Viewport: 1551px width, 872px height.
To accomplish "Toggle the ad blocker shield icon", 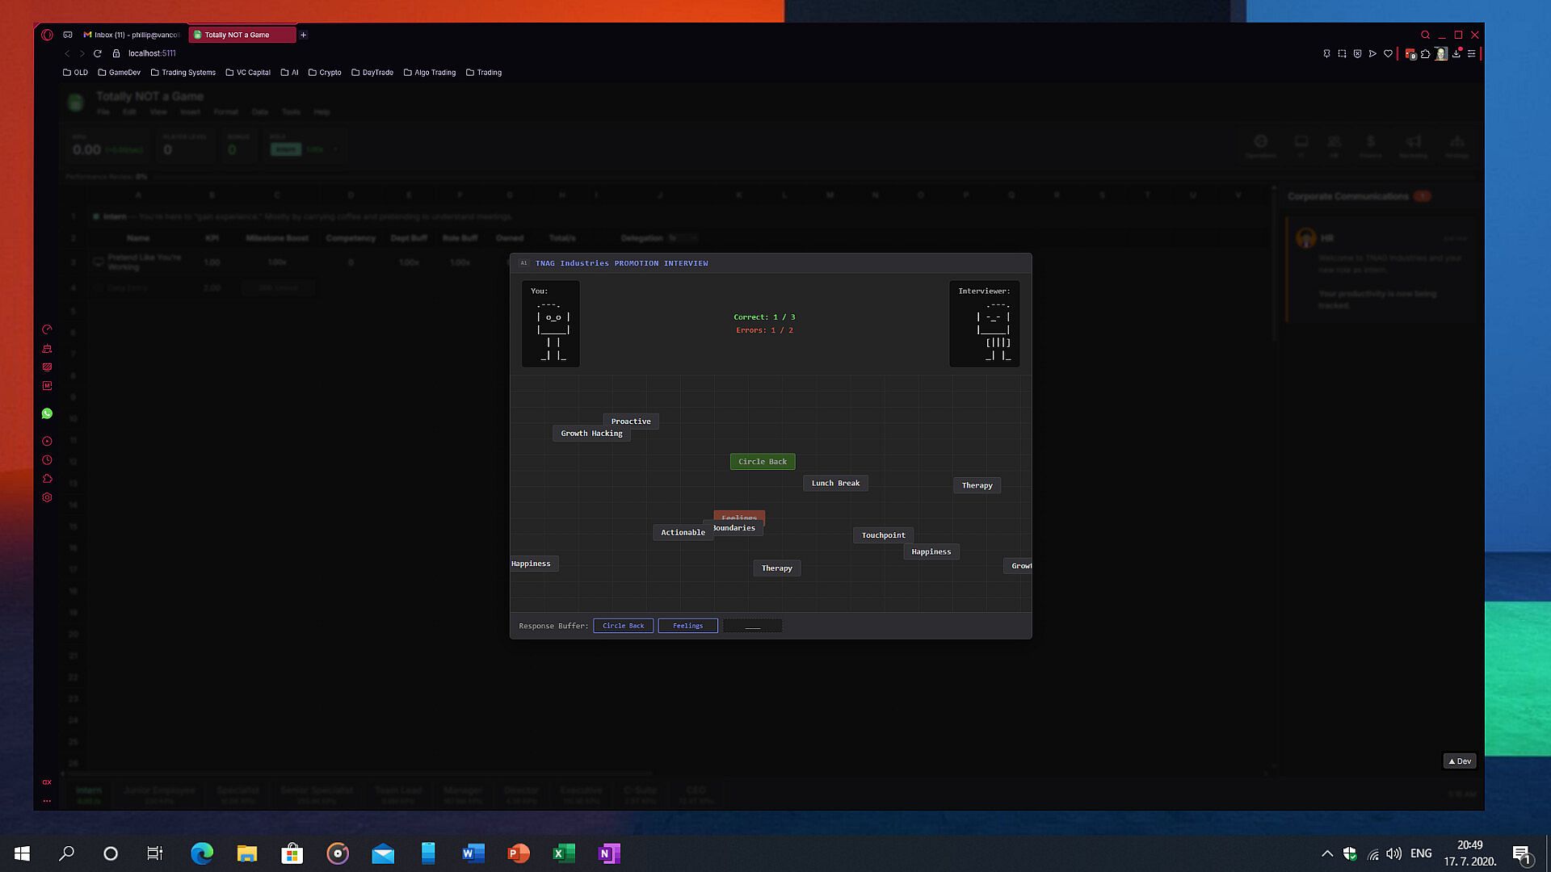I will point(1357,54).
